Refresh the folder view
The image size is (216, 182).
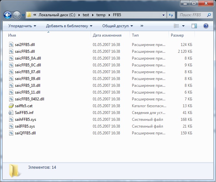coord(171,15)
